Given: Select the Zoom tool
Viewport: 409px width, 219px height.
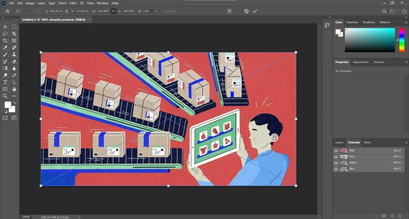Looking at the screenshot, I should (5, 96).
